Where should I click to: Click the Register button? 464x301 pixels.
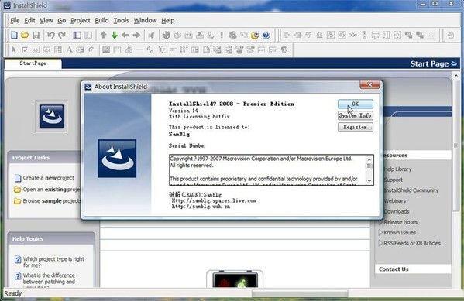356,127
